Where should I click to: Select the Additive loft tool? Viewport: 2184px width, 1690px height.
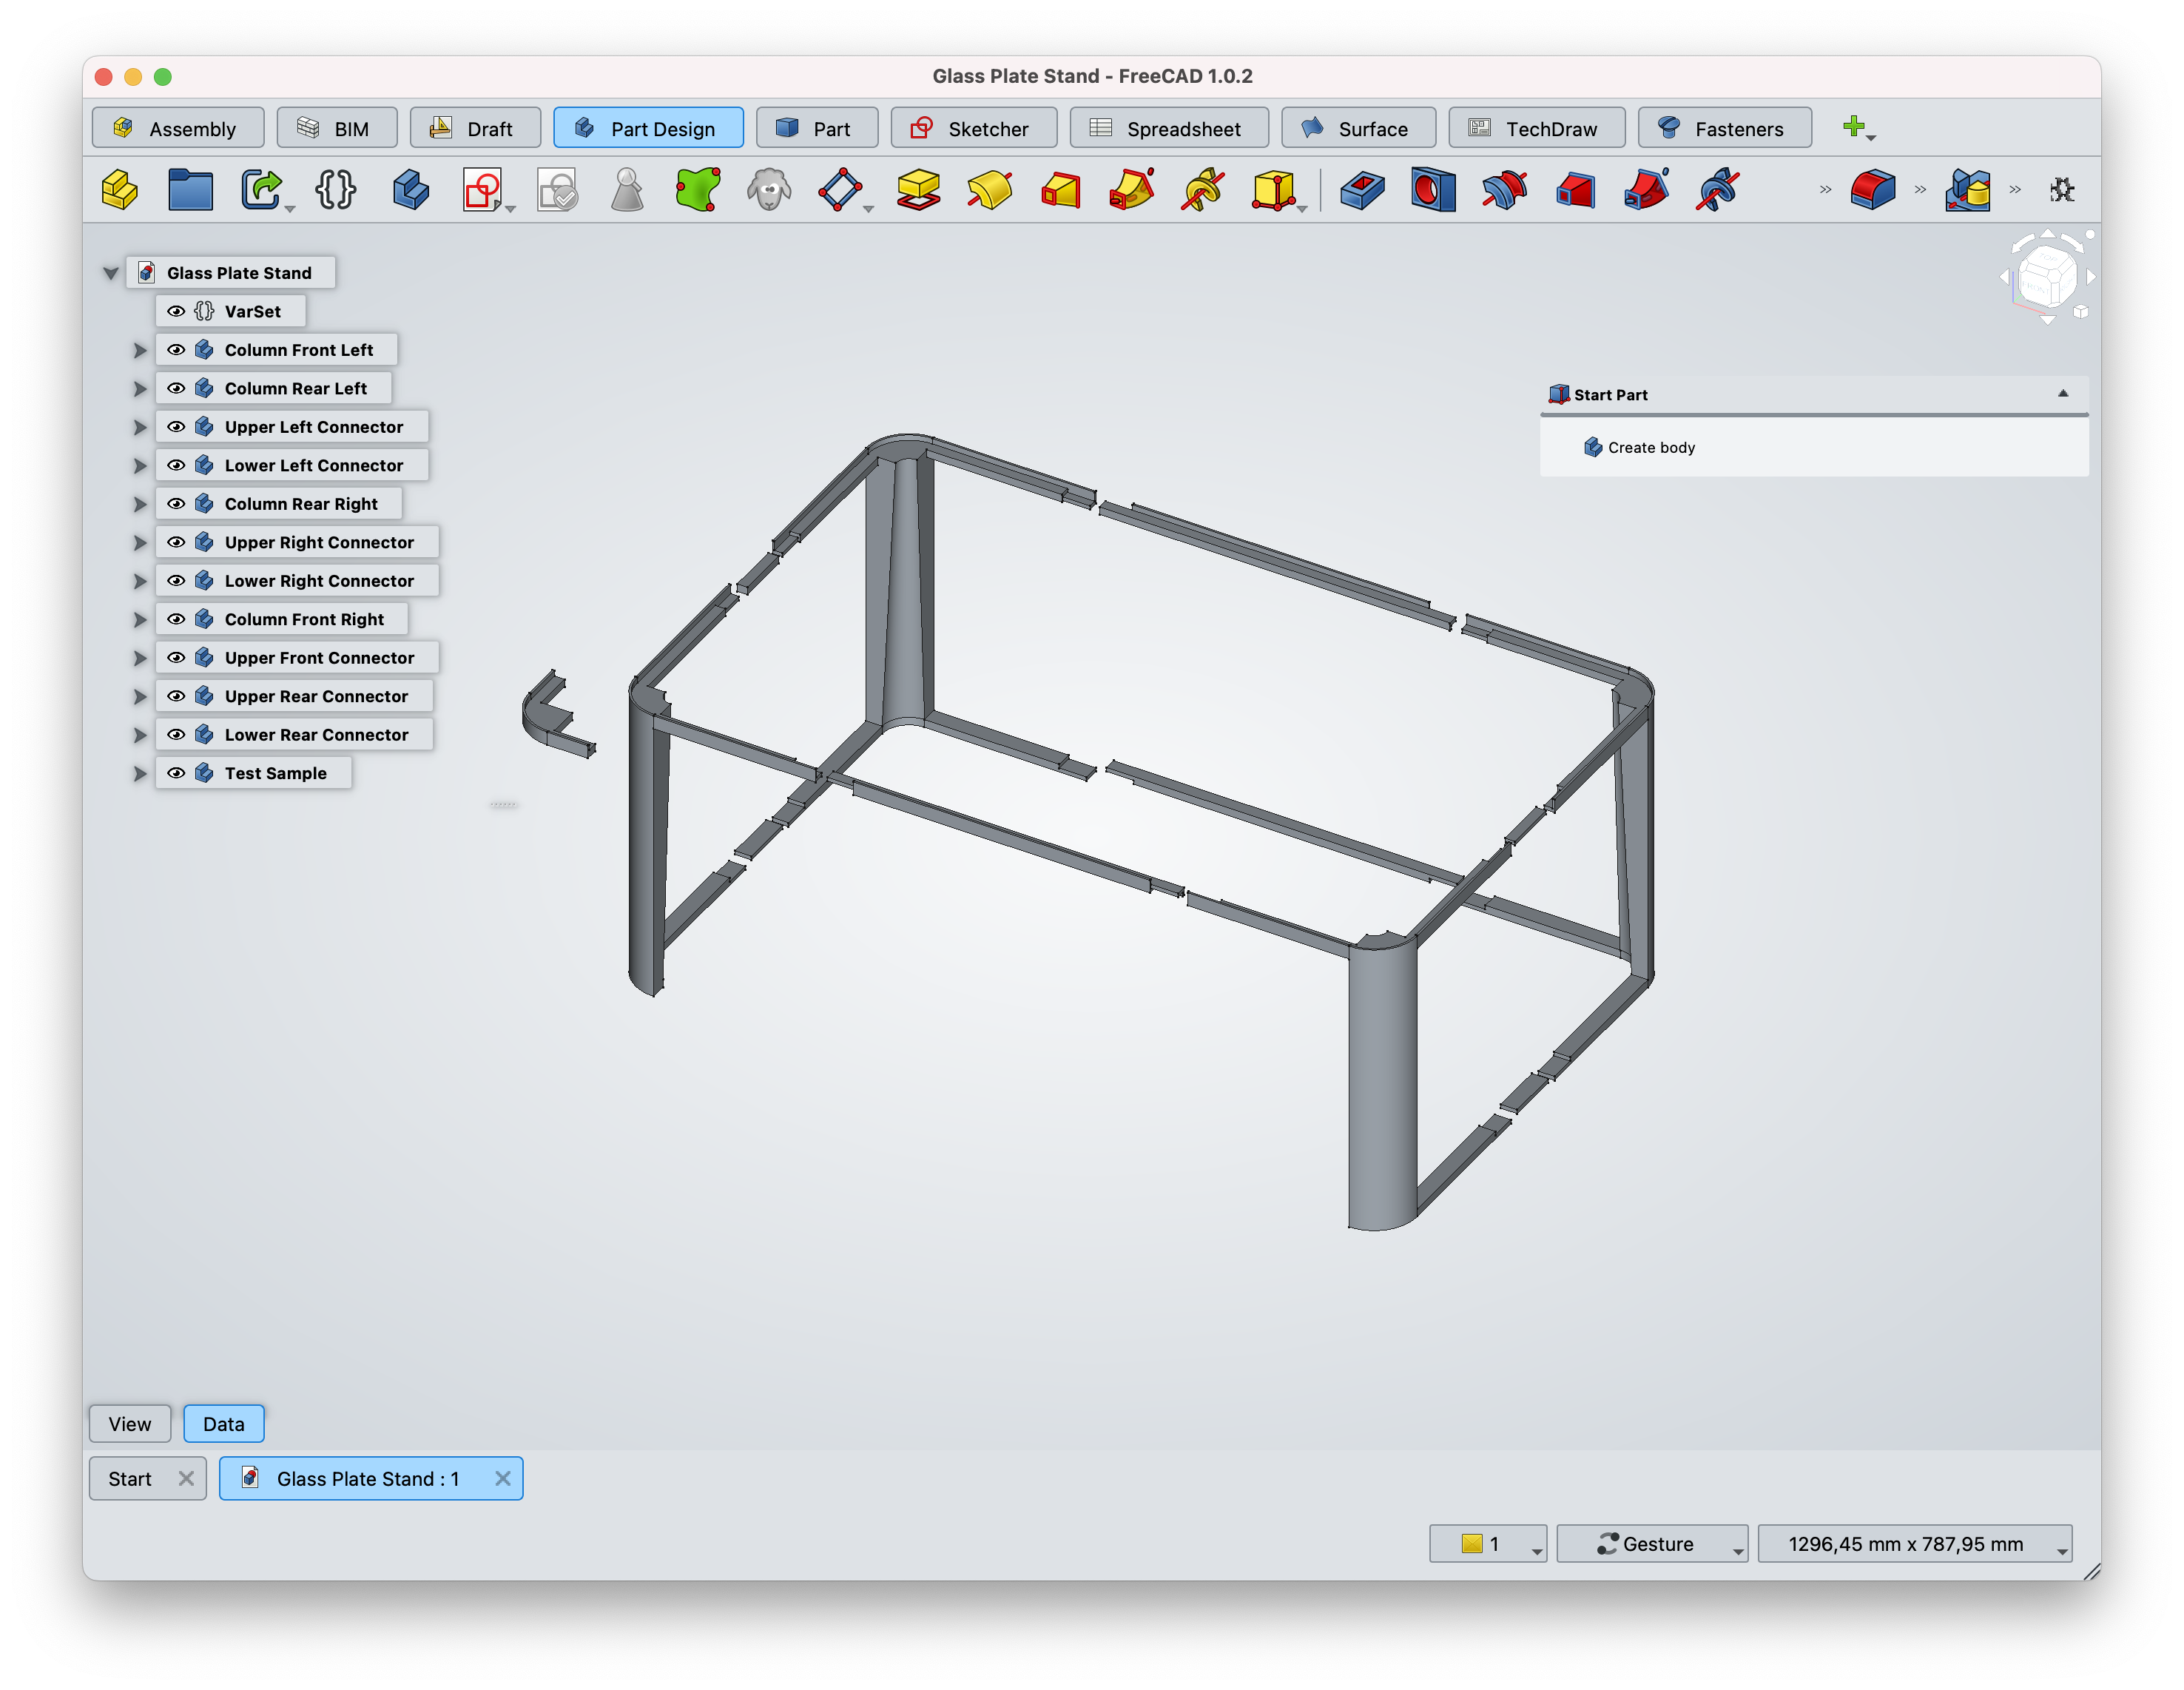(1061, 190)
